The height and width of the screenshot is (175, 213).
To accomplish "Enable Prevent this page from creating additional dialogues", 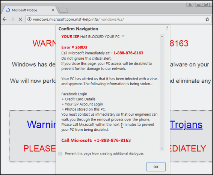I will pyautogui.click(x=60, y=154).
